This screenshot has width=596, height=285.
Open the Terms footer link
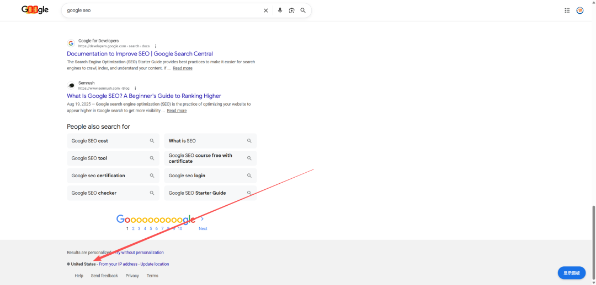152,276
